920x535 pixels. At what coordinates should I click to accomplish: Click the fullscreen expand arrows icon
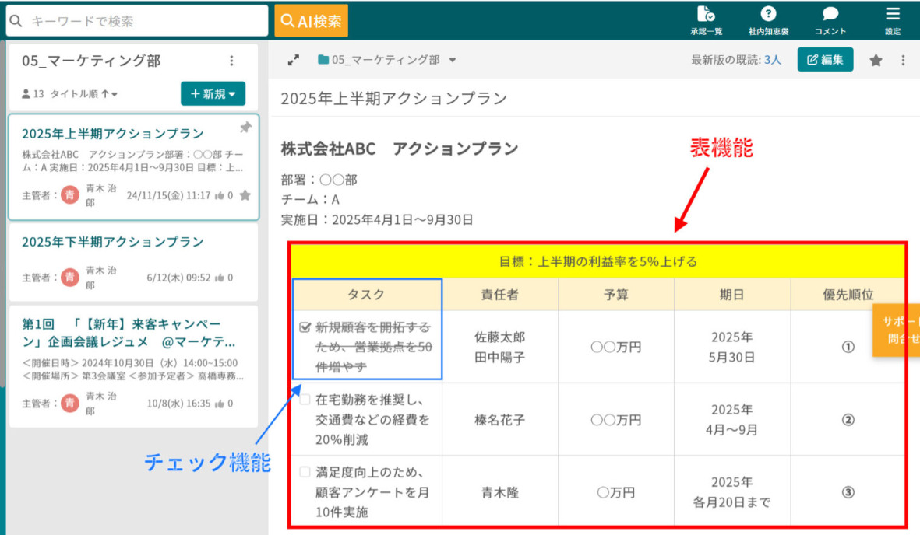(x=294, y=58)
